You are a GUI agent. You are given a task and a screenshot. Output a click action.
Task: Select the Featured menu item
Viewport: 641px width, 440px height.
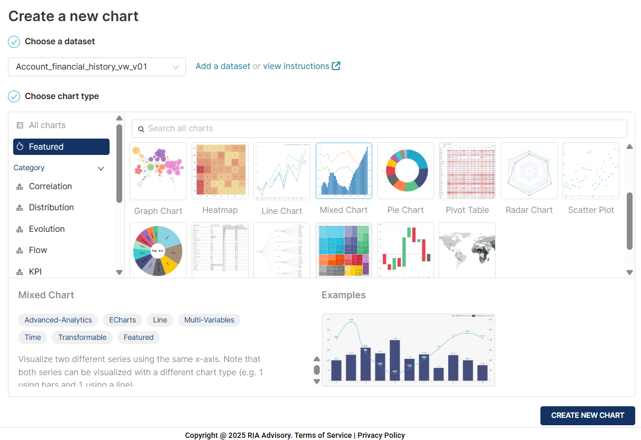pyautogui.click(x=61, y=147)
